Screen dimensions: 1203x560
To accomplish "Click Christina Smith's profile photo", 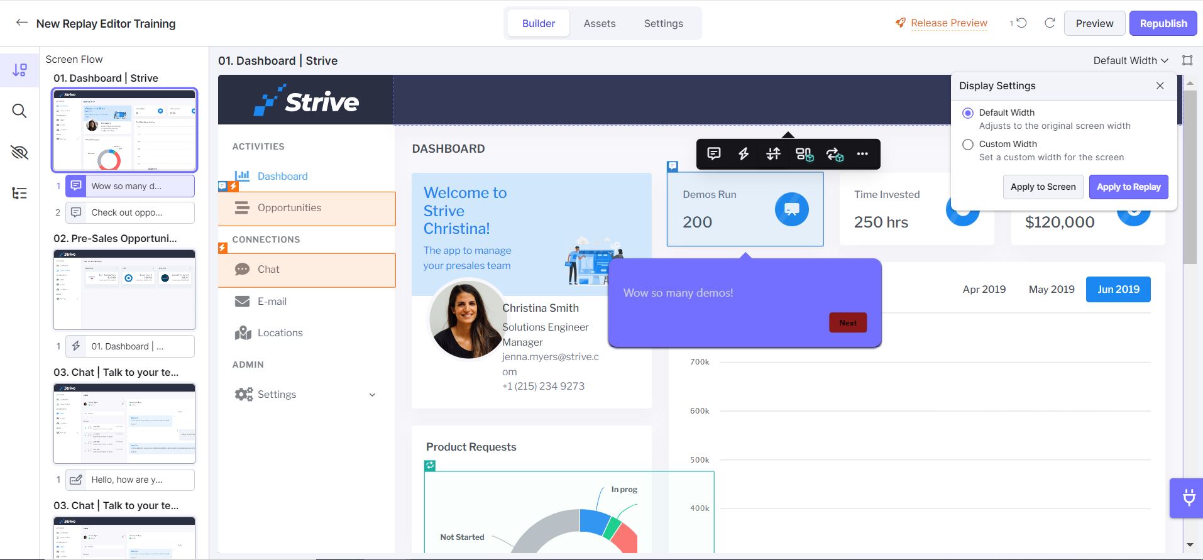I will point(466,320).
